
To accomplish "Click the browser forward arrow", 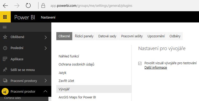I will (x=17, y=6).
